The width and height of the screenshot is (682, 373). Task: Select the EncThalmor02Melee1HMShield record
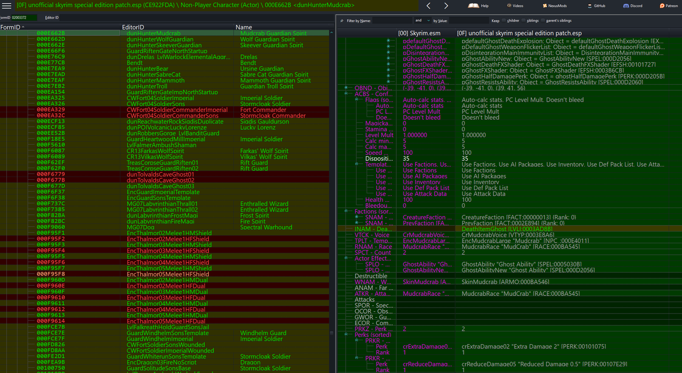pos(164,233)
